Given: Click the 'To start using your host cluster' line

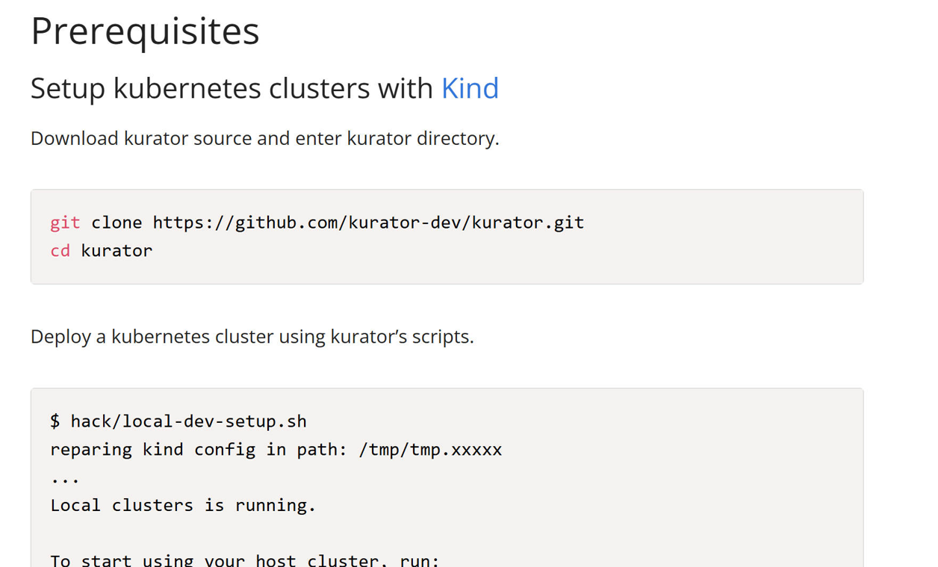Looking at the screenshot, I should pyautogui.click(x=245, y=560).
